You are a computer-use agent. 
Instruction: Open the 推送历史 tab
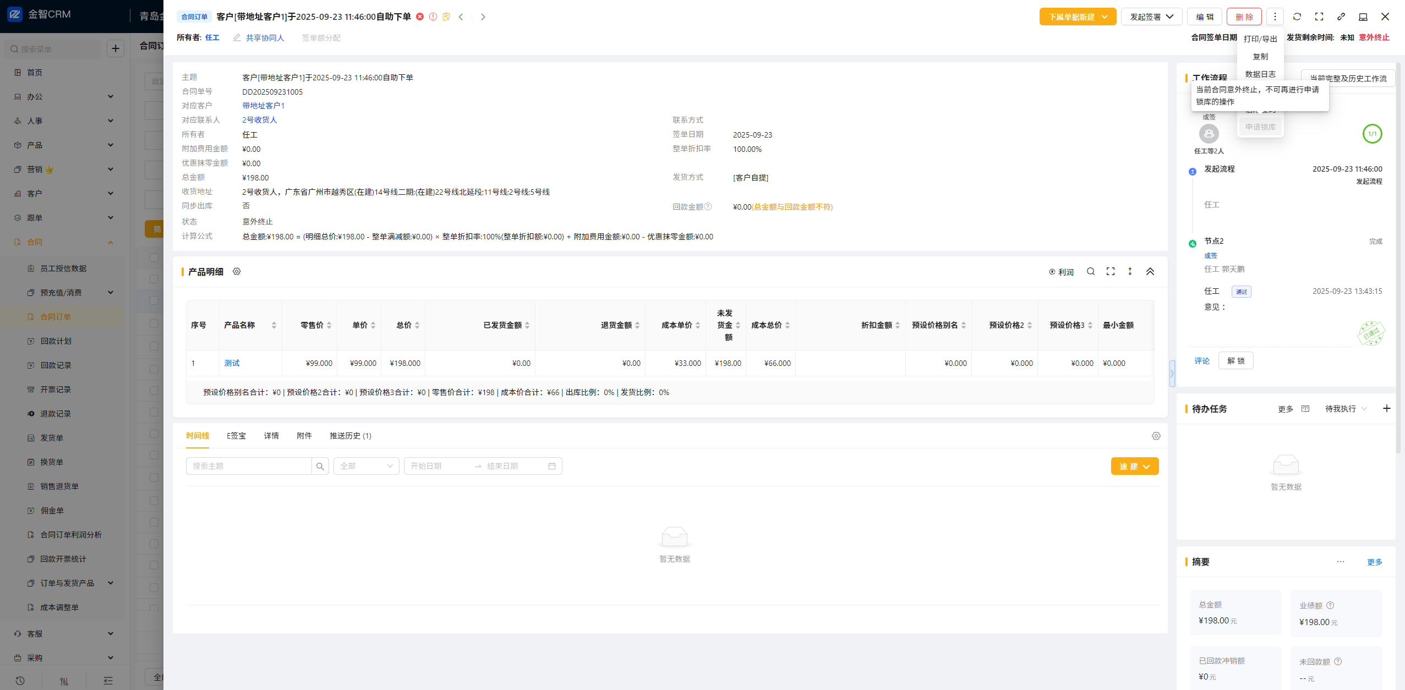pos(350,436)
